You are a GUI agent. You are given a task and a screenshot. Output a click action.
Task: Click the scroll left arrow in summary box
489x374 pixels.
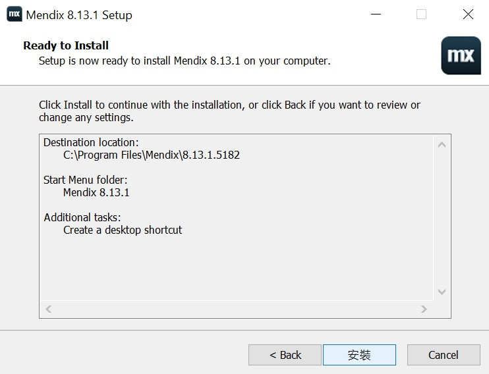[x=48, y=309]
